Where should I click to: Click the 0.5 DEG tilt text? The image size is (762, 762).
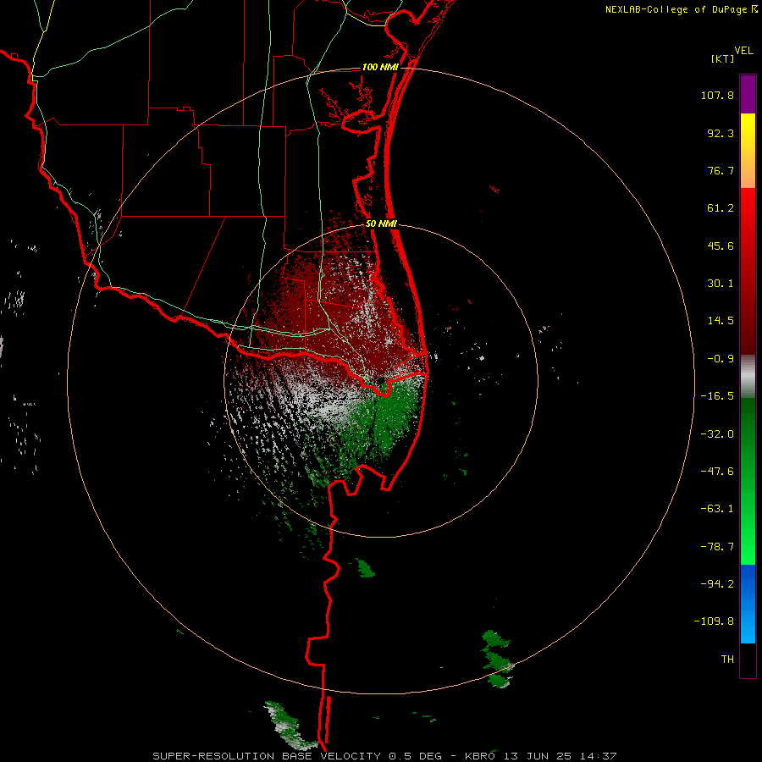click(x=415, y=756)
